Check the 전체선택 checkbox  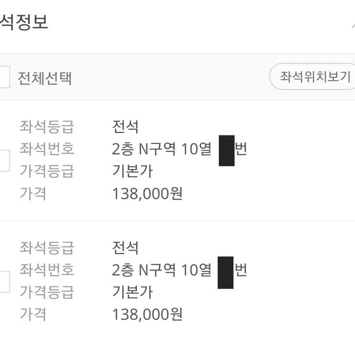pos(4,77)
